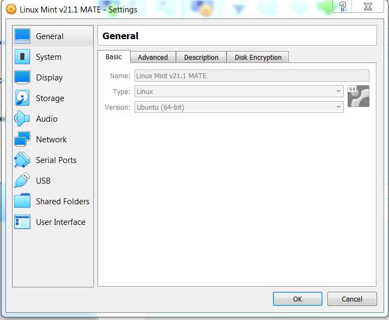Switch to the Description tab
The height and width of the screenshot is (320, 389).
pos(201,58)
